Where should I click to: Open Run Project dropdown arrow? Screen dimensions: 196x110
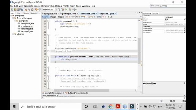click(68, 9)
